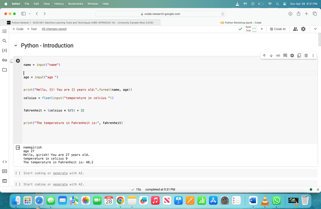Show Safari tab overview

tap(315, 14)
